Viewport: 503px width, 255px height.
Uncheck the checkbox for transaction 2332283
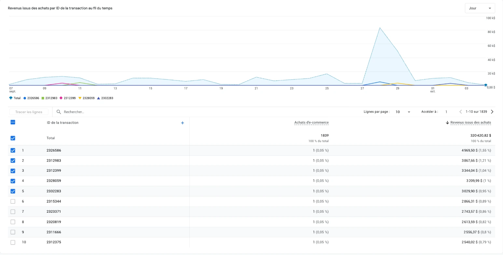[x=13, y=191]
